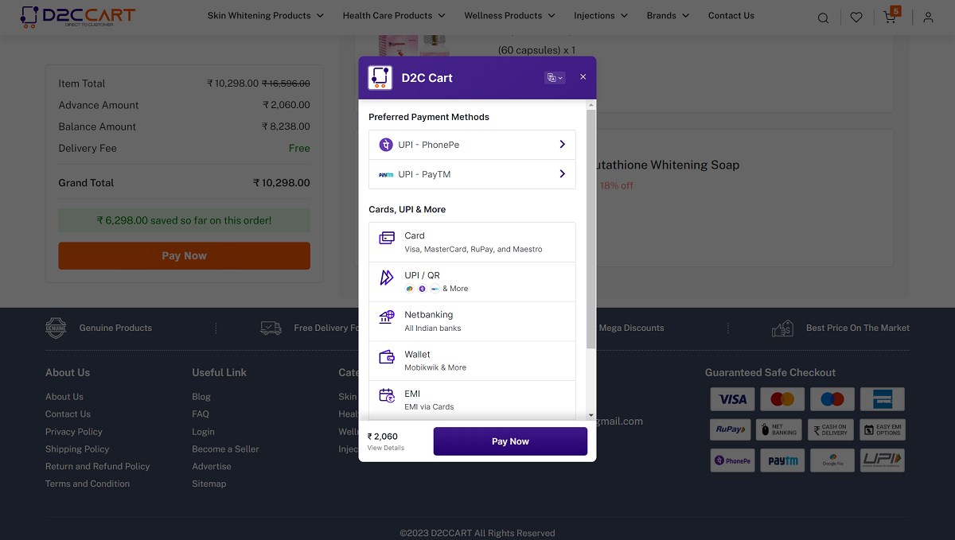This screenshot has height=540, width=955.
Task: Open Sitemap footer link
Action: (209, 484)
